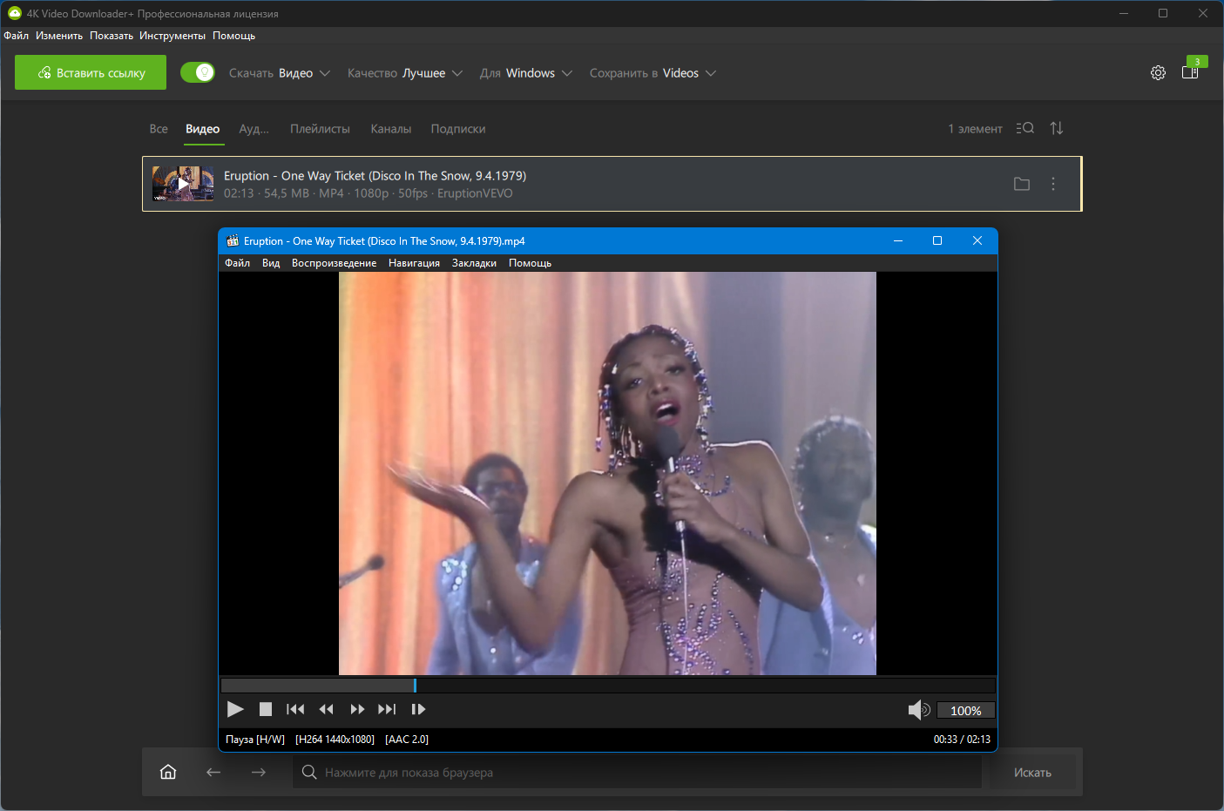Change the sort order with the arrows icon
The image size is (1224, 811).
(1057, 129)
